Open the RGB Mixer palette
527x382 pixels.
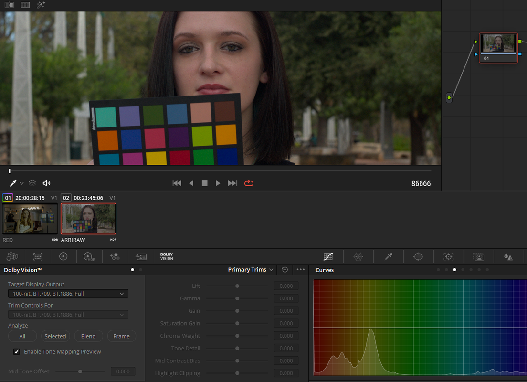115,256
